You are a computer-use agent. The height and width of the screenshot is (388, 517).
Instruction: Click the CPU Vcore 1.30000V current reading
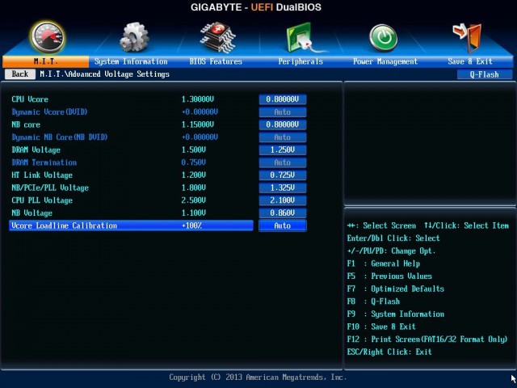click(x=197, y=99)
